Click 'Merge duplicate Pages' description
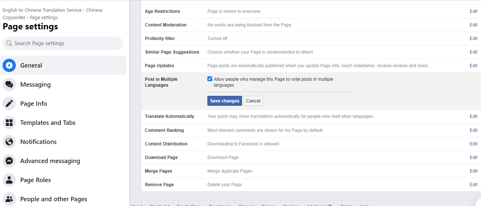The width and height of the screenshot is (481, 206). 230,171
